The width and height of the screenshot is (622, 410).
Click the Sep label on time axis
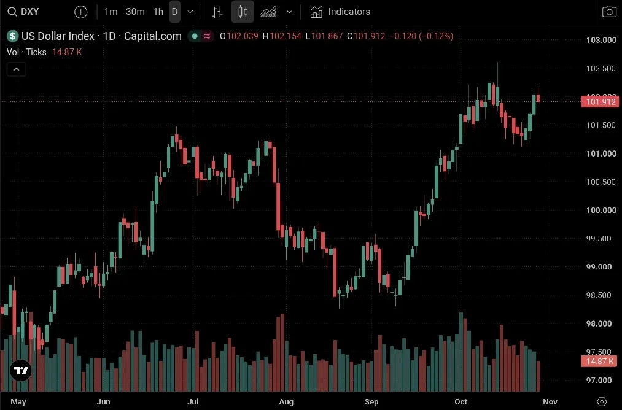pos(371,401)
